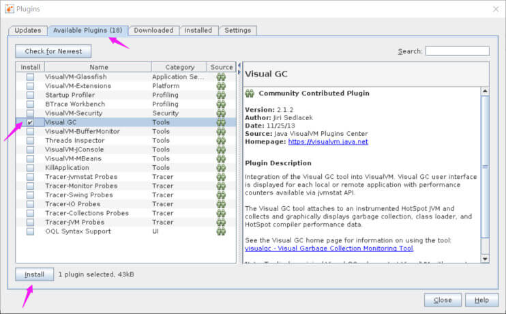This screenshot has width=506, height=314.
Task: Sort by the Category column header
Action: pyautogui.click(x=179, y=67)
